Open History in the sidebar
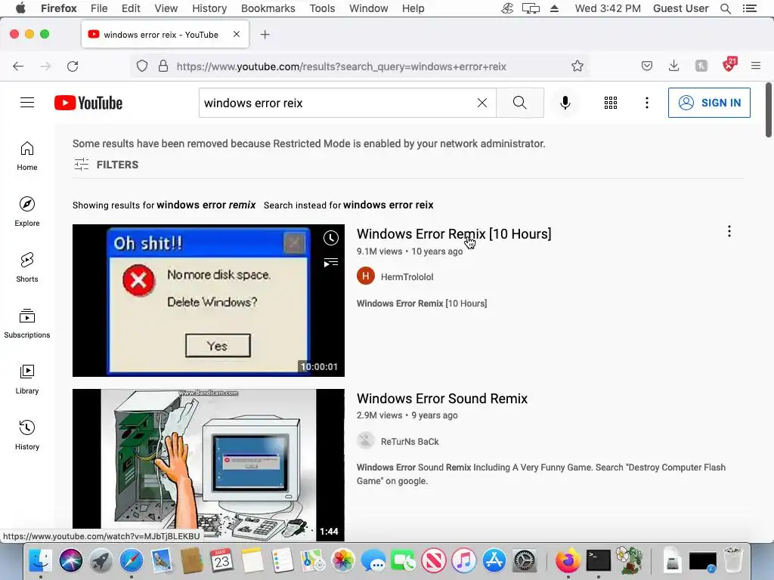The image size is (774, 580). (27, 434)
